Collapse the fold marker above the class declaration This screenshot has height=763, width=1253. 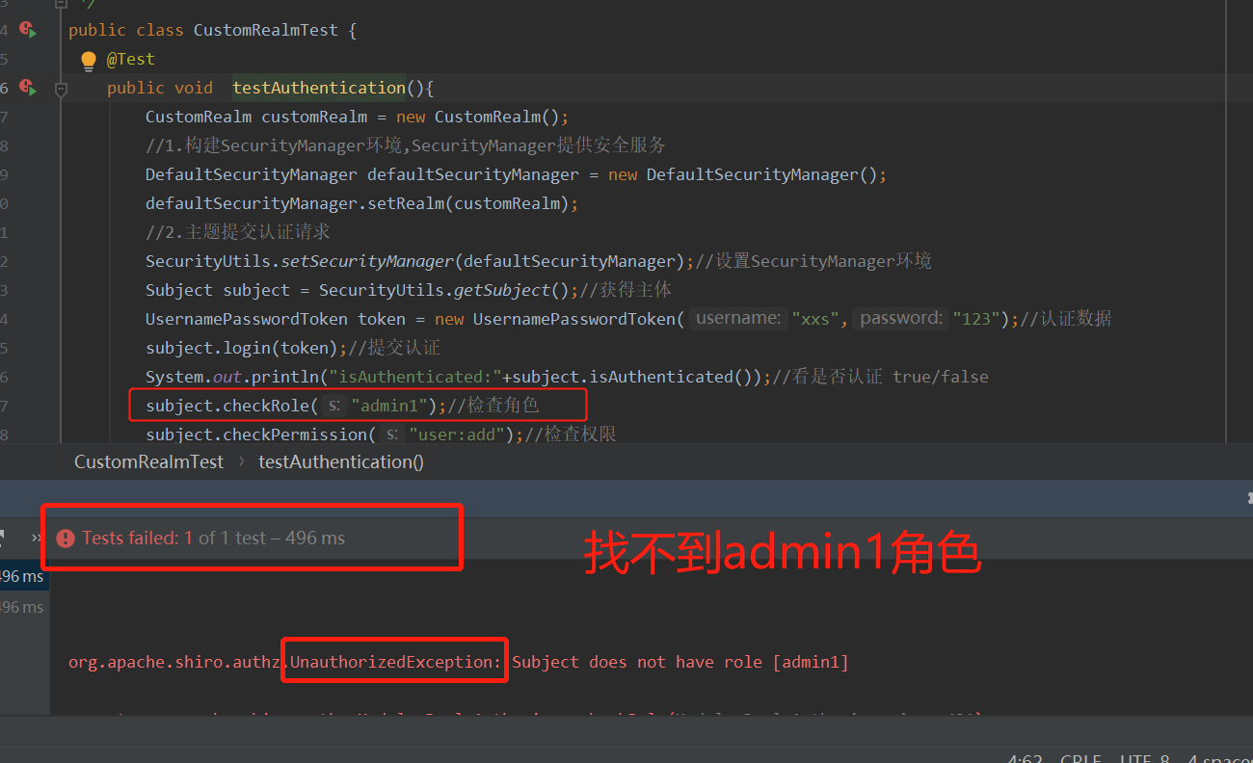pos(60,5)
